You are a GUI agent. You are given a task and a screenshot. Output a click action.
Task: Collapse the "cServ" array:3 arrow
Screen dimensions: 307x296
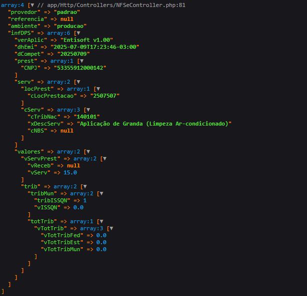(88, 110)
